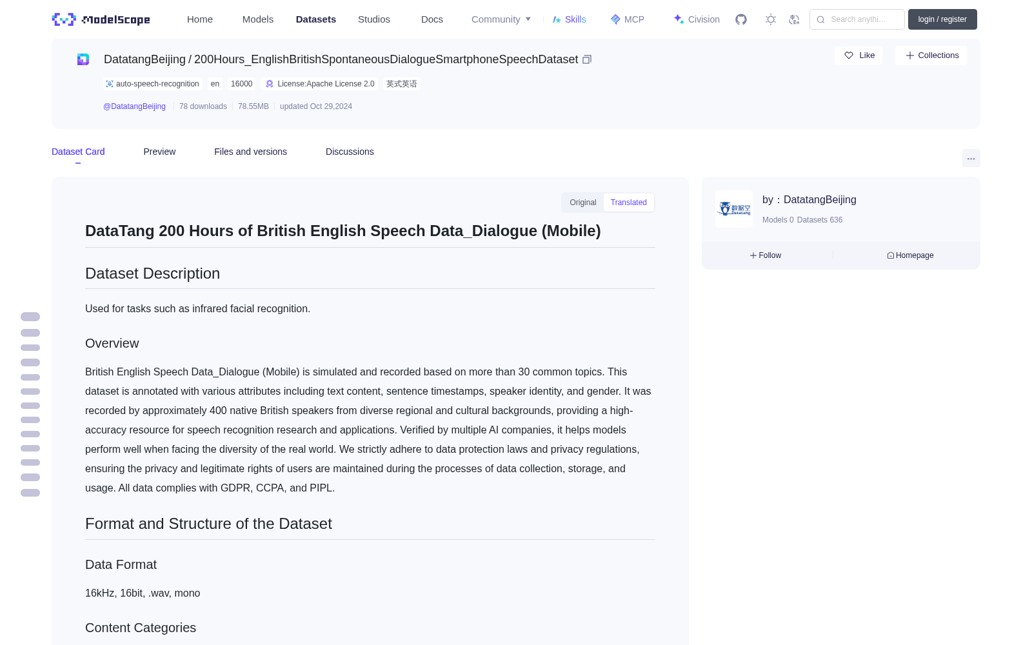Click the '英式英语' tag
Image resolution: width=1032 pixels, height=645 pixels.
[x=402, y=84]
